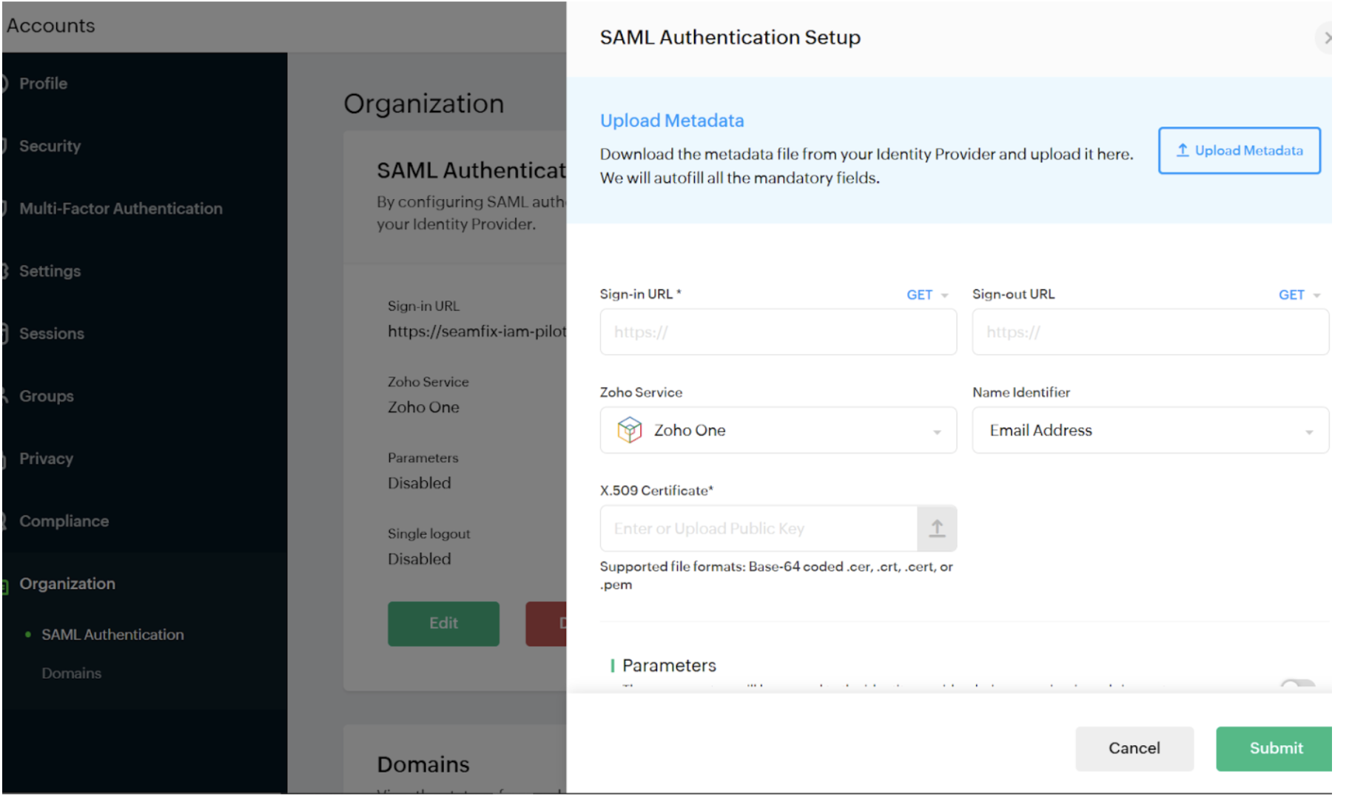
Task: Open Multi-Factor Authentication section
Action: [121, 209]
